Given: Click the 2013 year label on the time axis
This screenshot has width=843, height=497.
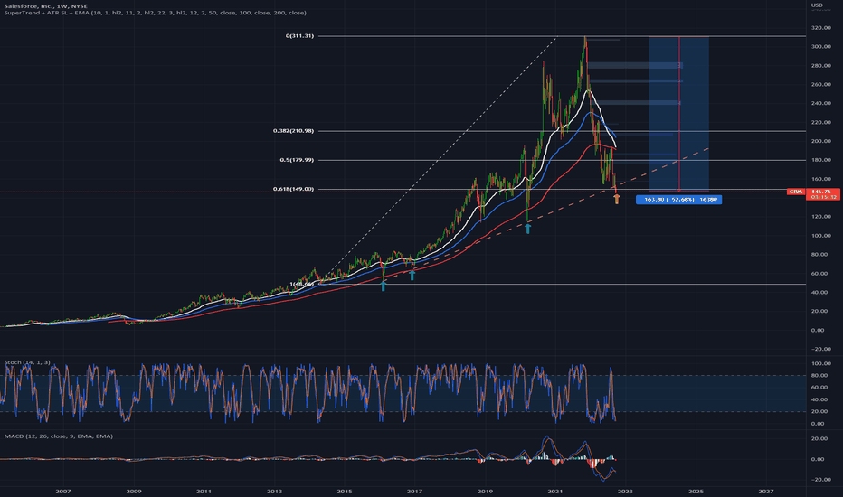Looking at the screenshot, I should coord(274,491).
